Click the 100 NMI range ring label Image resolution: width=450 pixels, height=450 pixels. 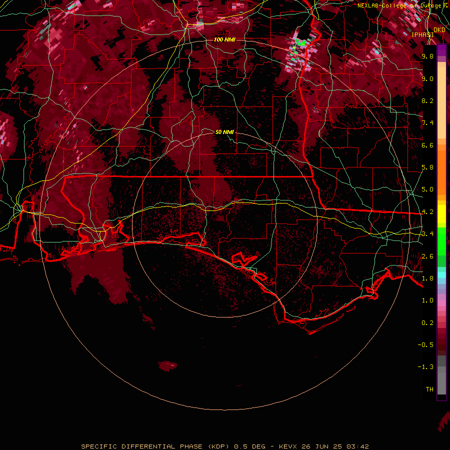tap(224, 39)
